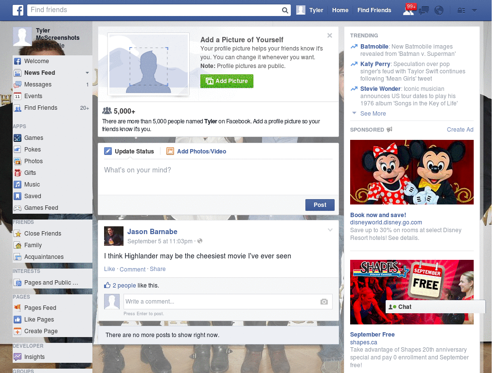Click Comment link under the post
The width and height of the screenshot is (498, 373).
click(132, 269)
